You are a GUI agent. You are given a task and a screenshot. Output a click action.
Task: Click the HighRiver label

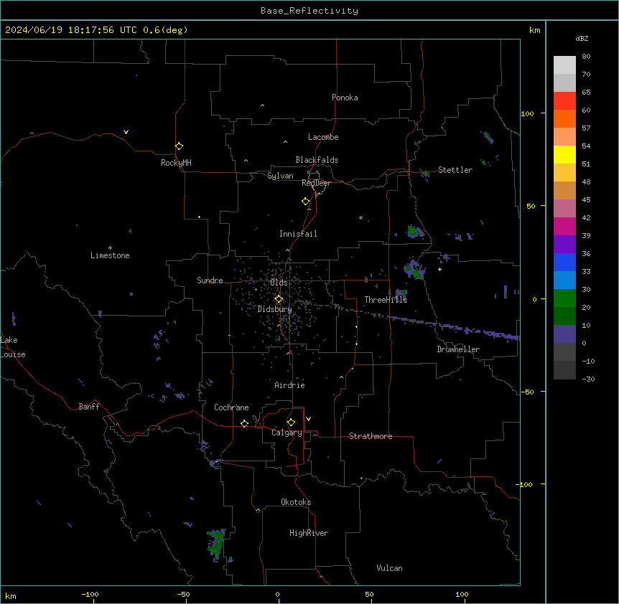click(309, 533)
